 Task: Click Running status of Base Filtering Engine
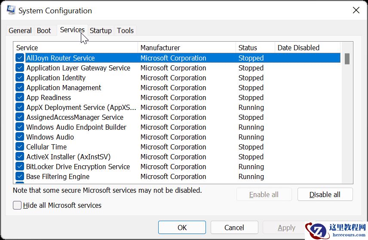click(251, 176)
